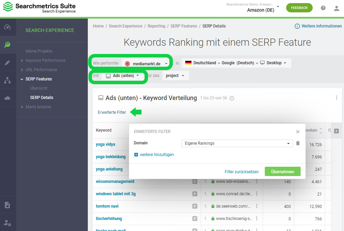Click the clipboard icon in wissensmanagement row
This screenshot has height=231, width=344.
pyautogui.click(x=195, y=181)
